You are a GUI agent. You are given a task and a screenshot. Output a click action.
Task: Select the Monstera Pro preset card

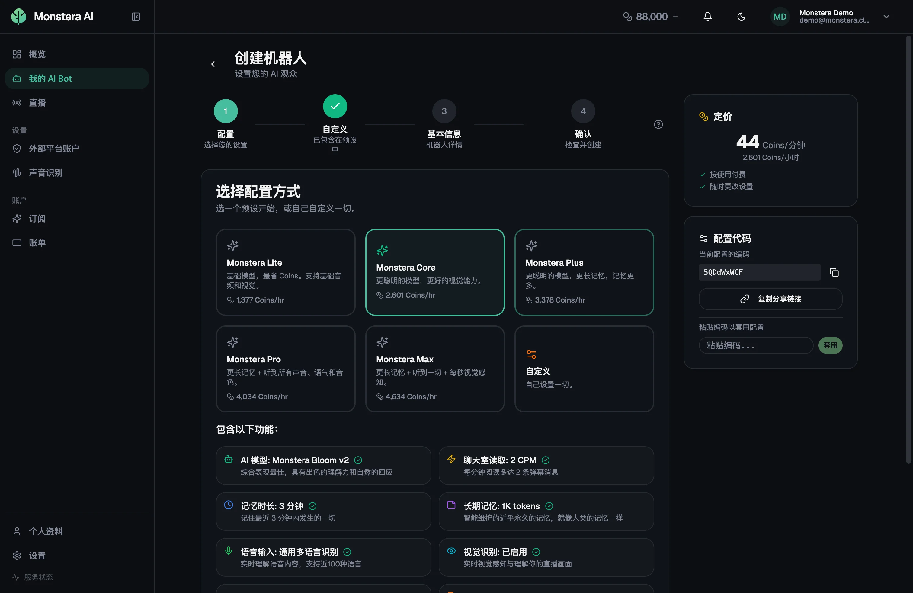[285, 369]
